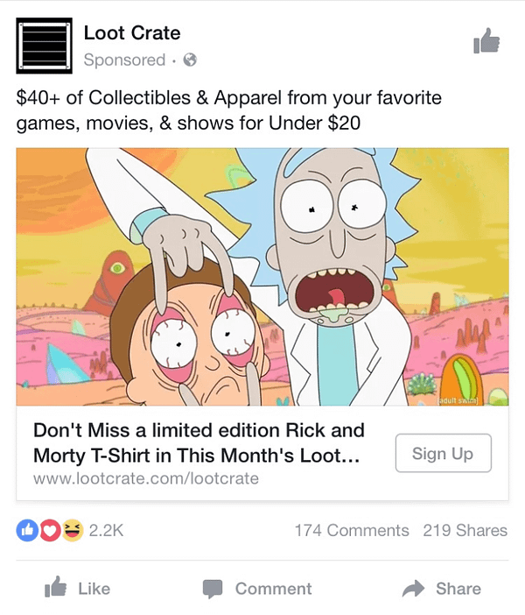The height and width of the screenshot is (615, 525).
Task: Click the Comment text in action bar
Action: point(274,589)
